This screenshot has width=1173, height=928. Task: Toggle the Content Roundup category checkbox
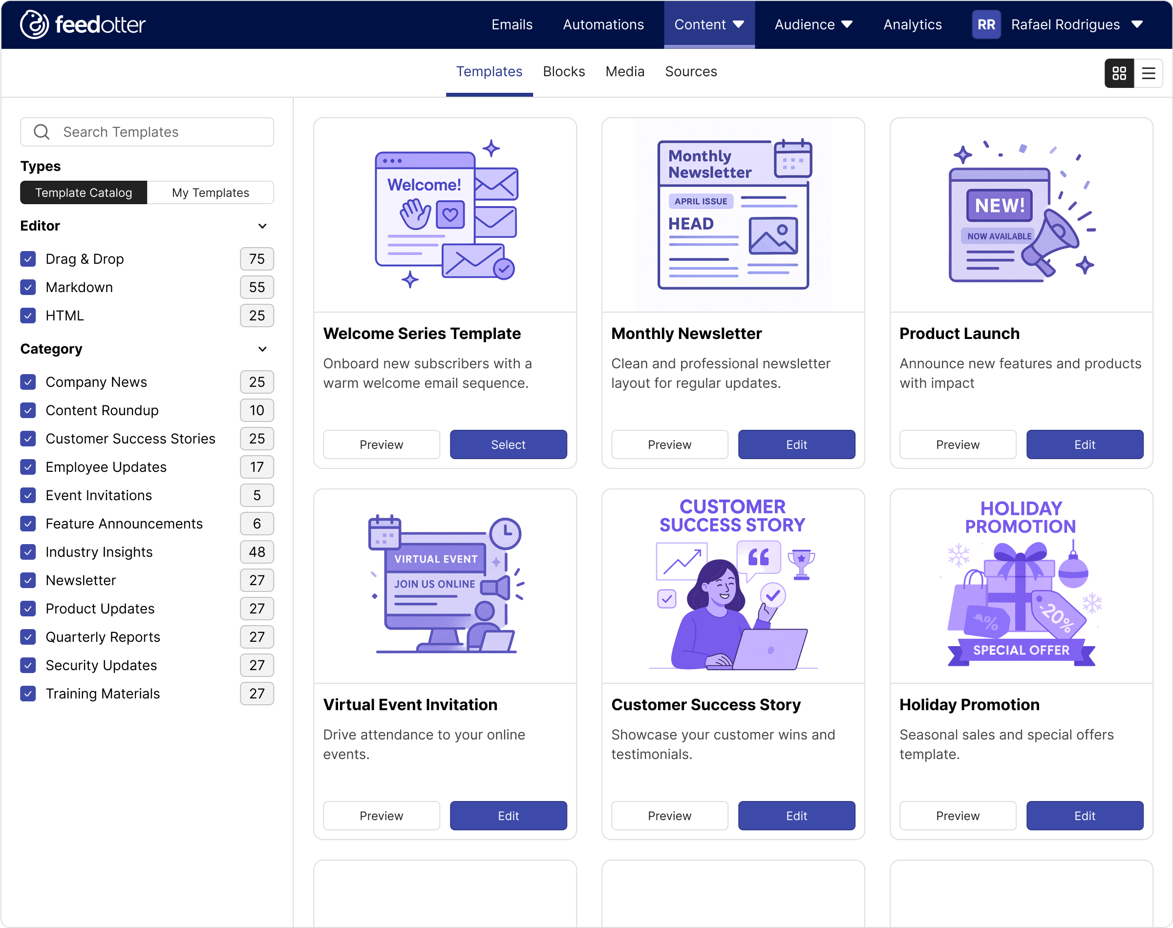pyautogui.click(x=28, y=410)
